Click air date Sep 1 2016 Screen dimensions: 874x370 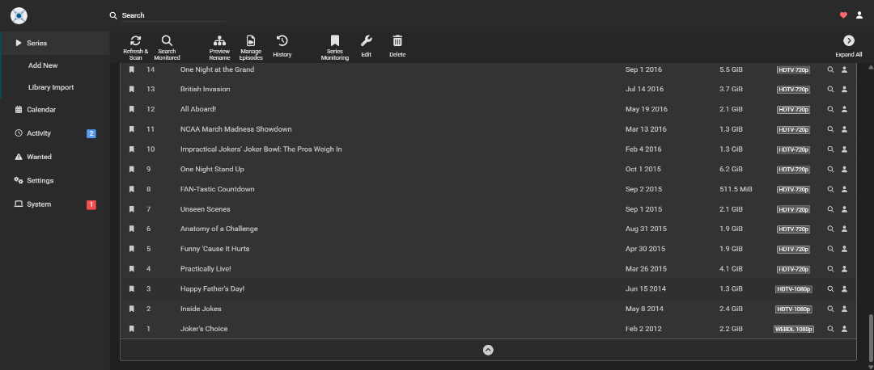pos(644,69)
